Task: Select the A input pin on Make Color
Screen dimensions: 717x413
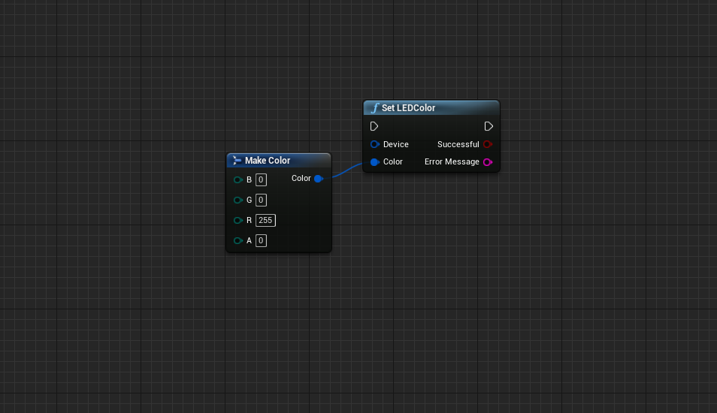Action: [x=237, y=241]
